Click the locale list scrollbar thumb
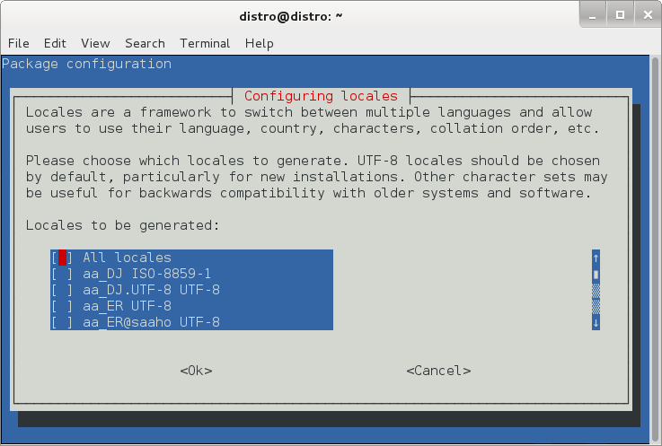This screenshot has width=662, height=446. click(x=596, y=275)
